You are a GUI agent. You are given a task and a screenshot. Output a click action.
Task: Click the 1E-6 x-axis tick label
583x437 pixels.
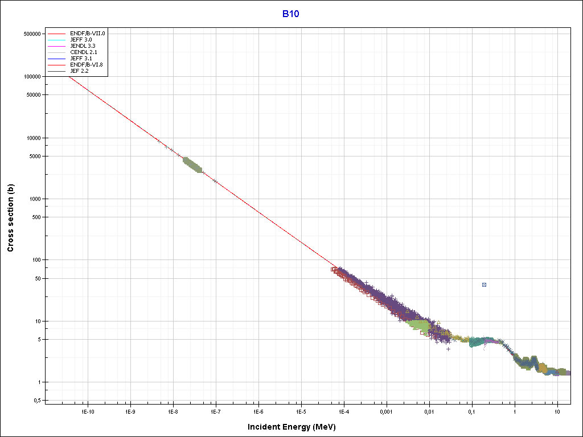click(258, 411)
